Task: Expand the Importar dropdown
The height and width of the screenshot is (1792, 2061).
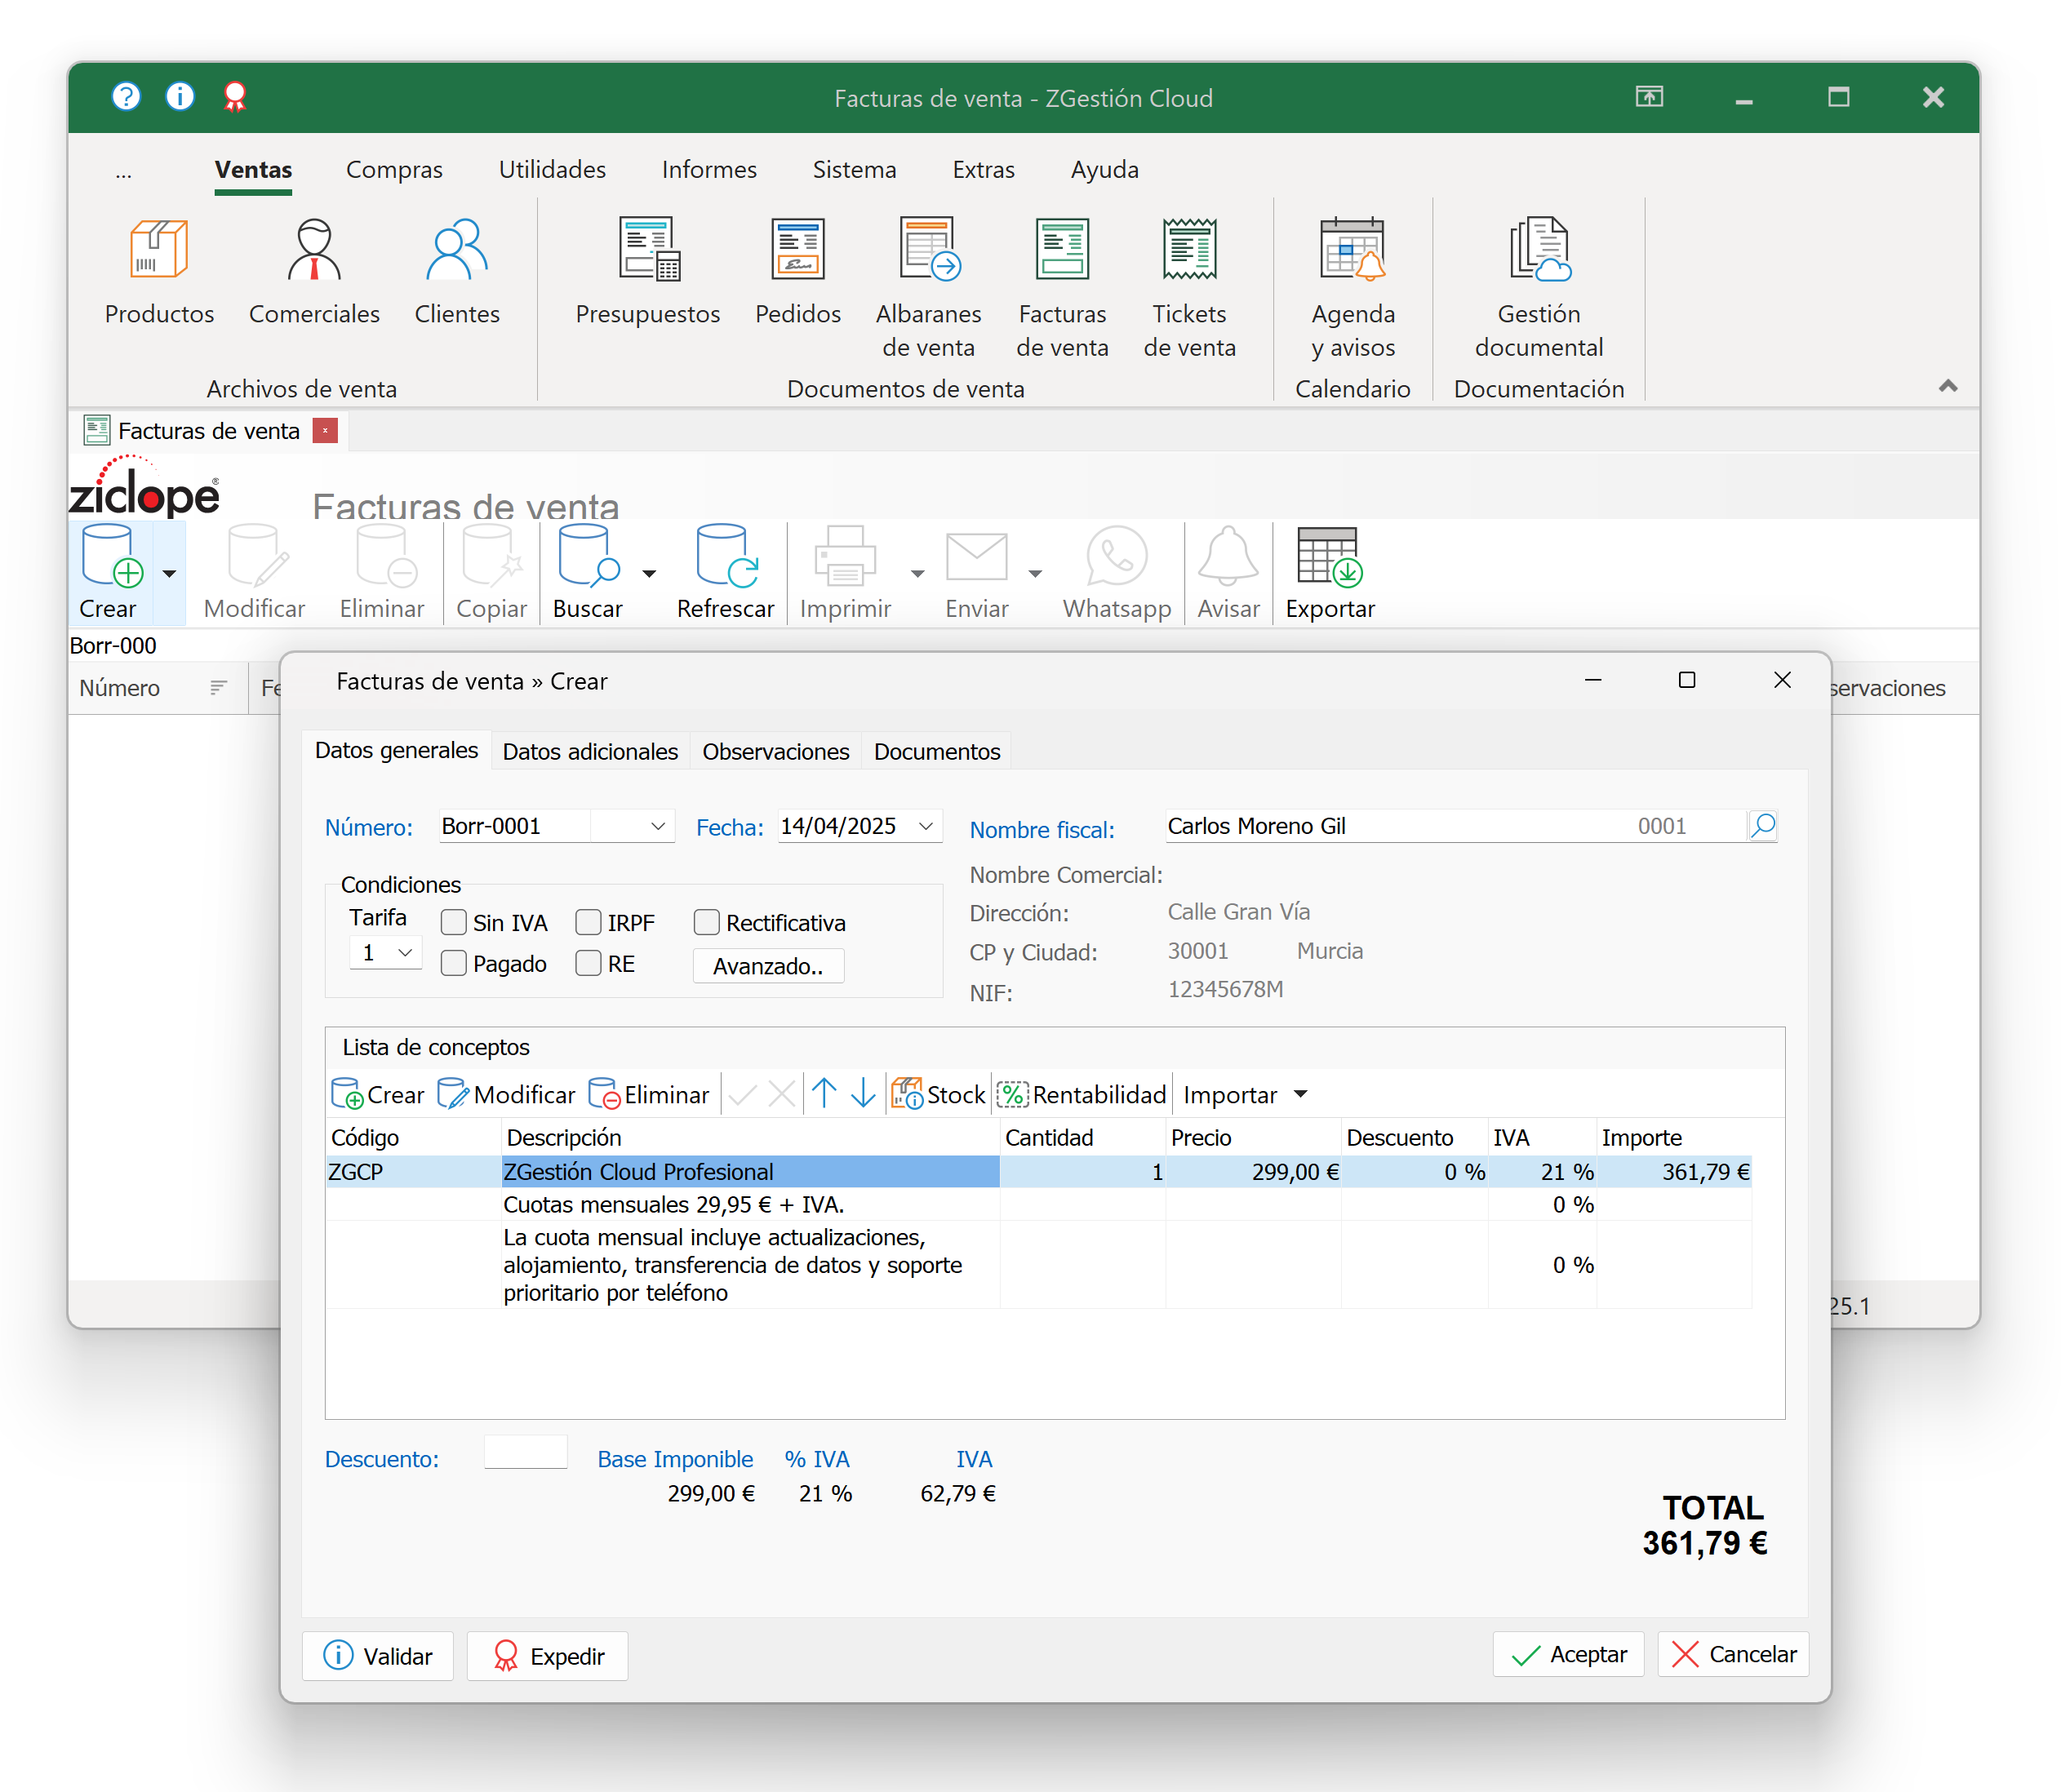Action: [1300, 1094]
